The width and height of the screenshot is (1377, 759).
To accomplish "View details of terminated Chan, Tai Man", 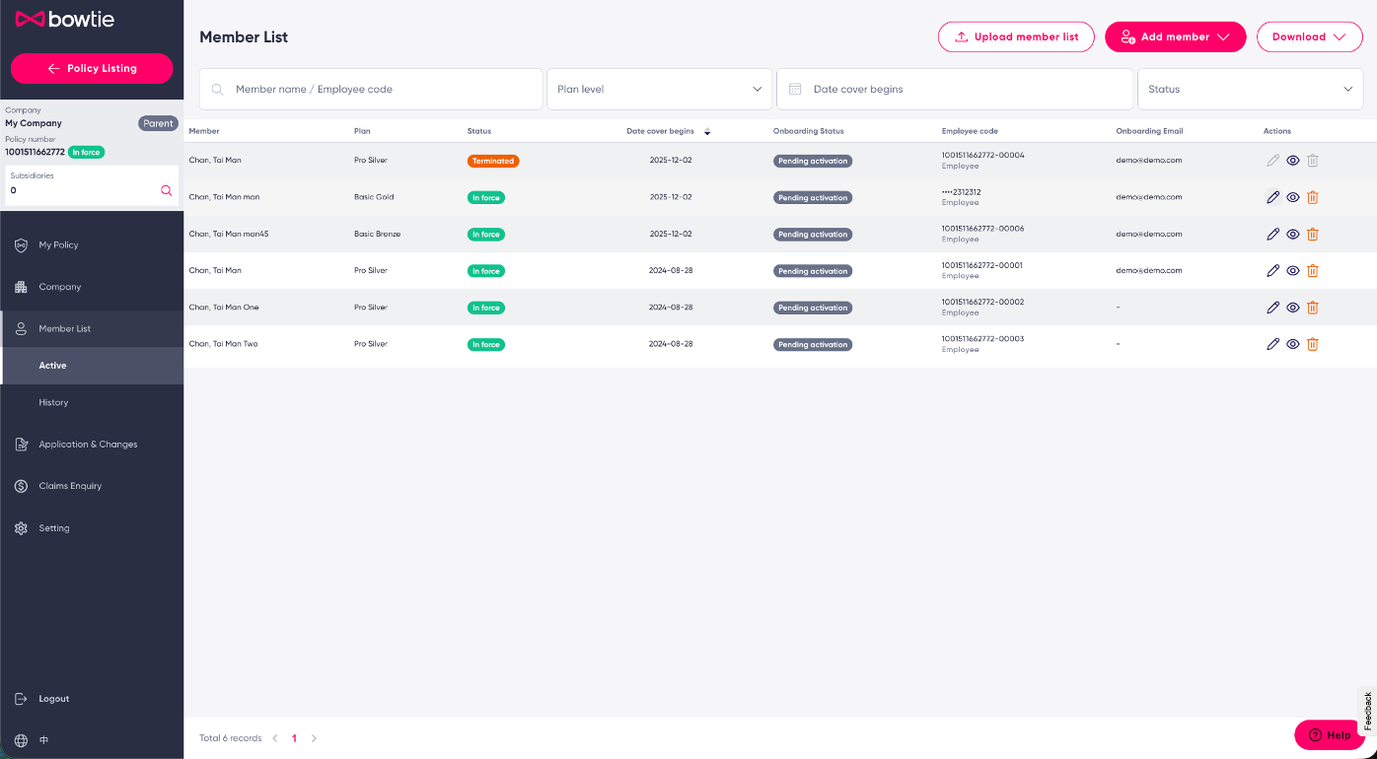I will pyautogui.click(x=1292, y=161).
